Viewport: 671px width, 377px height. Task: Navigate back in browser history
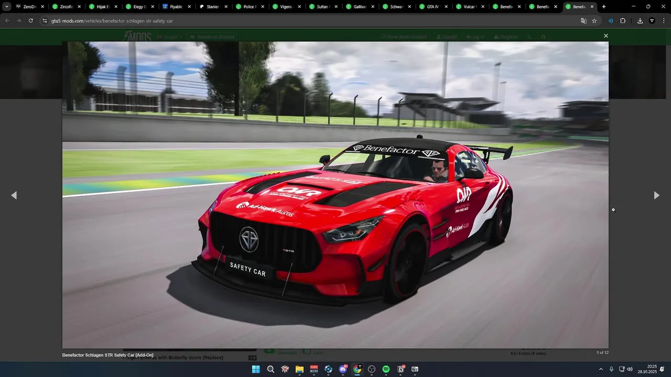coord(7,20)
